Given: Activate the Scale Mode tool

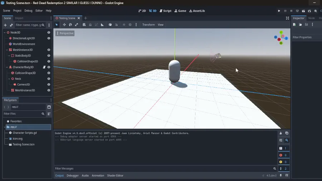Looking at the screenshot, I should point(77,25).
